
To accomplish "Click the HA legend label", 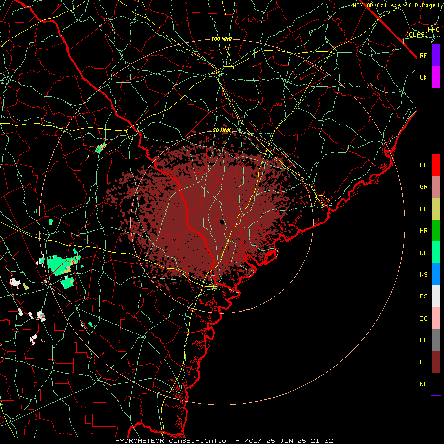I will [x=423, y=165].
